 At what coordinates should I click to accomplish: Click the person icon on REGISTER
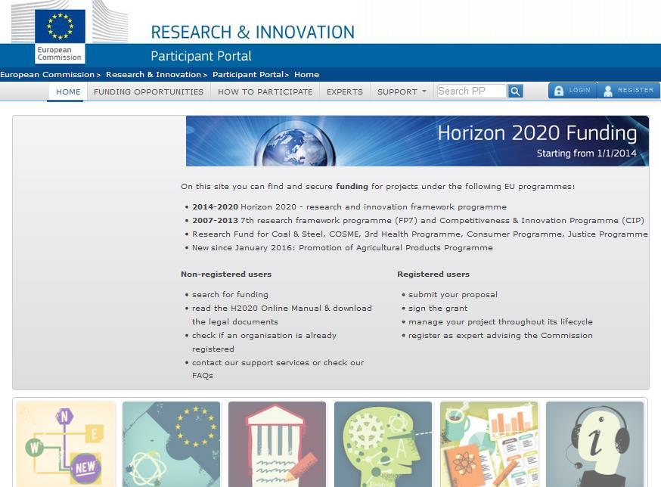(x=608, y=91)
